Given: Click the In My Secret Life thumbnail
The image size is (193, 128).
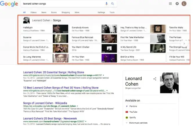Looking at the screenshot, I should (x=158, y=48).
